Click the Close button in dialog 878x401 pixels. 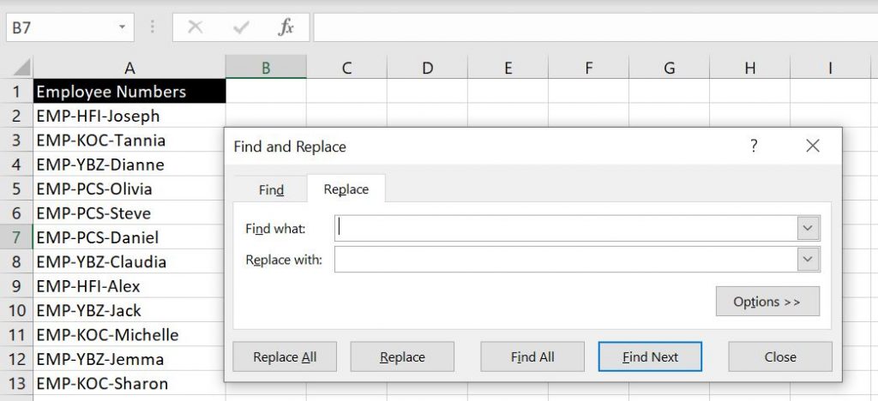click(x=780, y=356)
